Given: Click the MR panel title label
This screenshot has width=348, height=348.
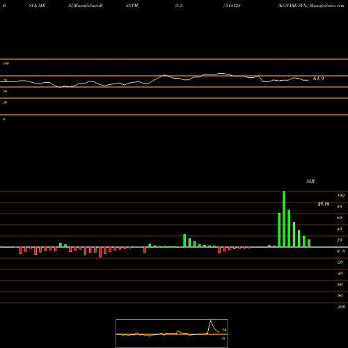Looking at the screenshot, I should (310, 181).
